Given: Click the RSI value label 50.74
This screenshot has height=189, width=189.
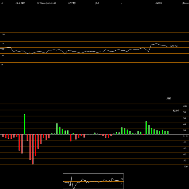Looking at the screenshot, I should pyautogui.click(x=174, y=46).
